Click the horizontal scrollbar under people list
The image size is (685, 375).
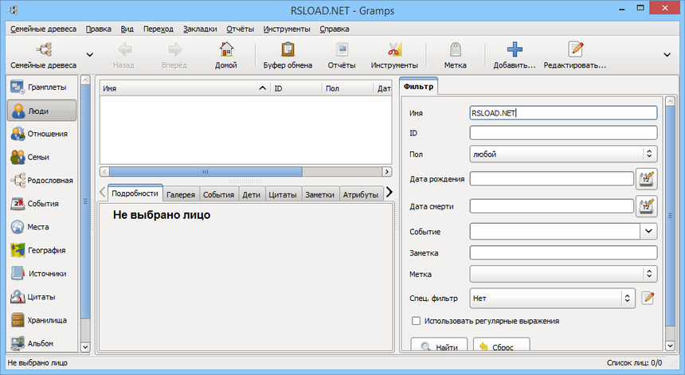tap(205, 171)
